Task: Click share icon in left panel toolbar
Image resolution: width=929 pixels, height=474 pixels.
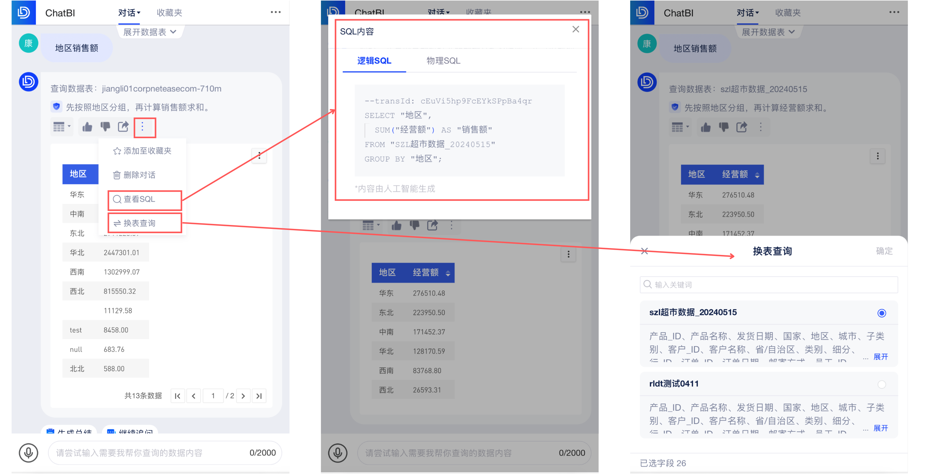Action: pyautogui.click(x=123, y=127)
